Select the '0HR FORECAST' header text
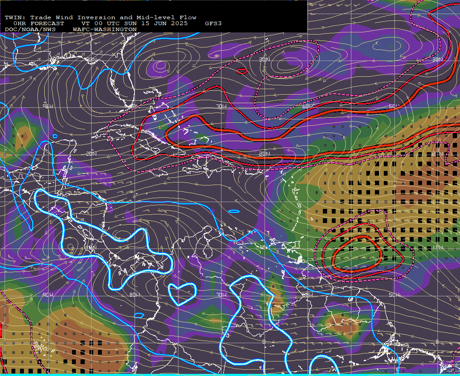 click(39, 23)
